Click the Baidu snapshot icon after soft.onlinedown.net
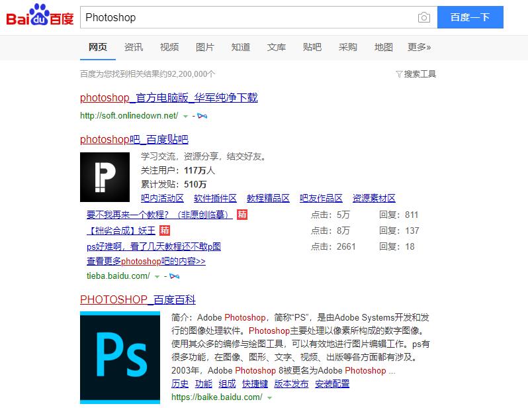The image size is (528, 408). [x=202, y=116]
